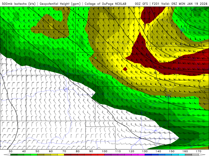The image size is (209, 156).
Task: Click the '100' legend scale label
Action: (104, 151)
